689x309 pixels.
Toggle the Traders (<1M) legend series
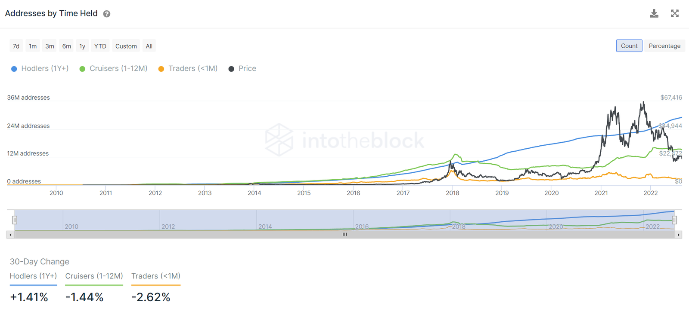point(188,69)
